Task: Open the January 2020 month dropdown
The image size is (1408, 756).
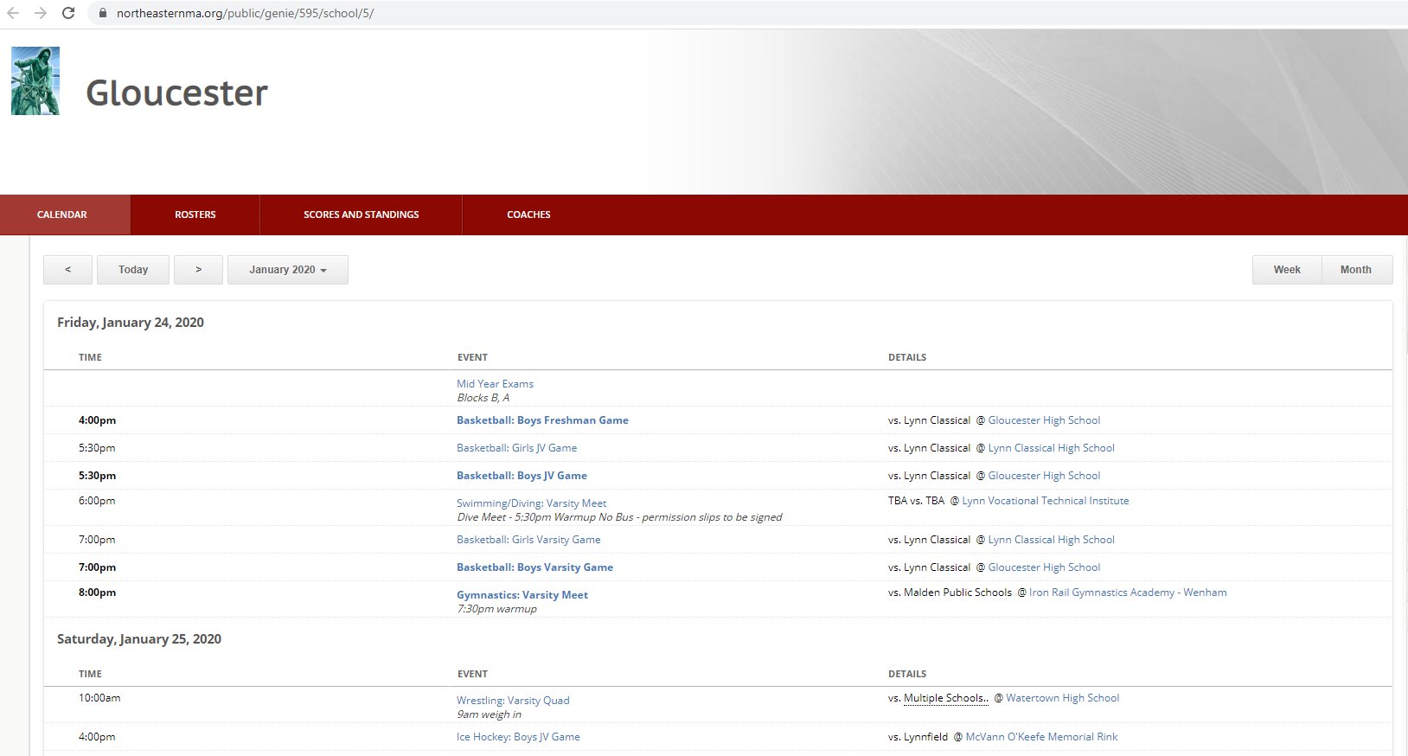Action: 287,270
